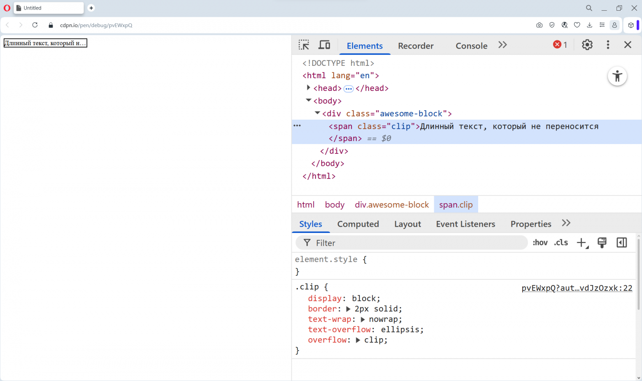Screen dimensions: 642x381
Task: Click the floating accessibility icon
Action: (x=617, y=76)
